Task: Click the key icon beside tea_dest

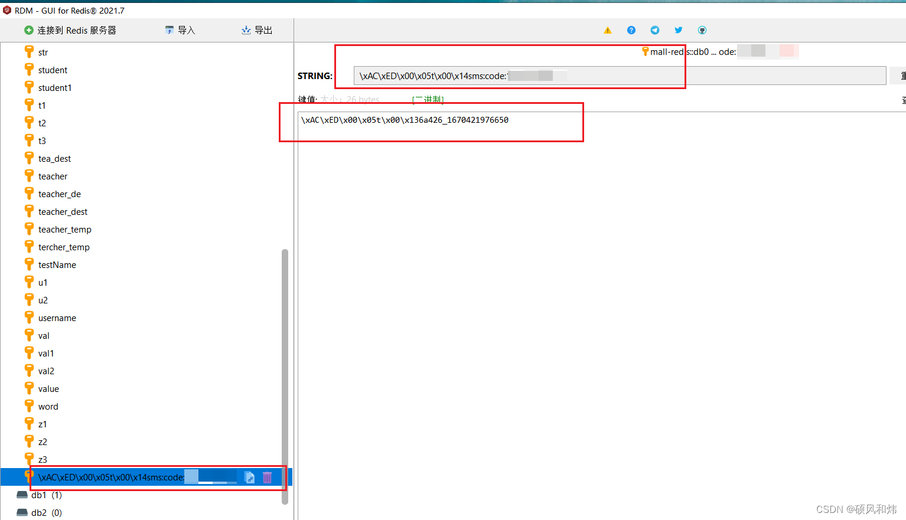Action: click(x=29, y=158)
